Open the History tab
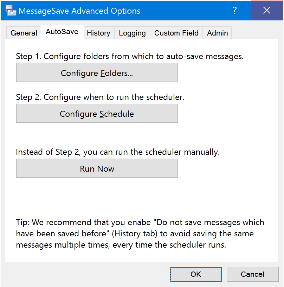The height and width of the screenshot is (287, 284). tap(99, 33)
